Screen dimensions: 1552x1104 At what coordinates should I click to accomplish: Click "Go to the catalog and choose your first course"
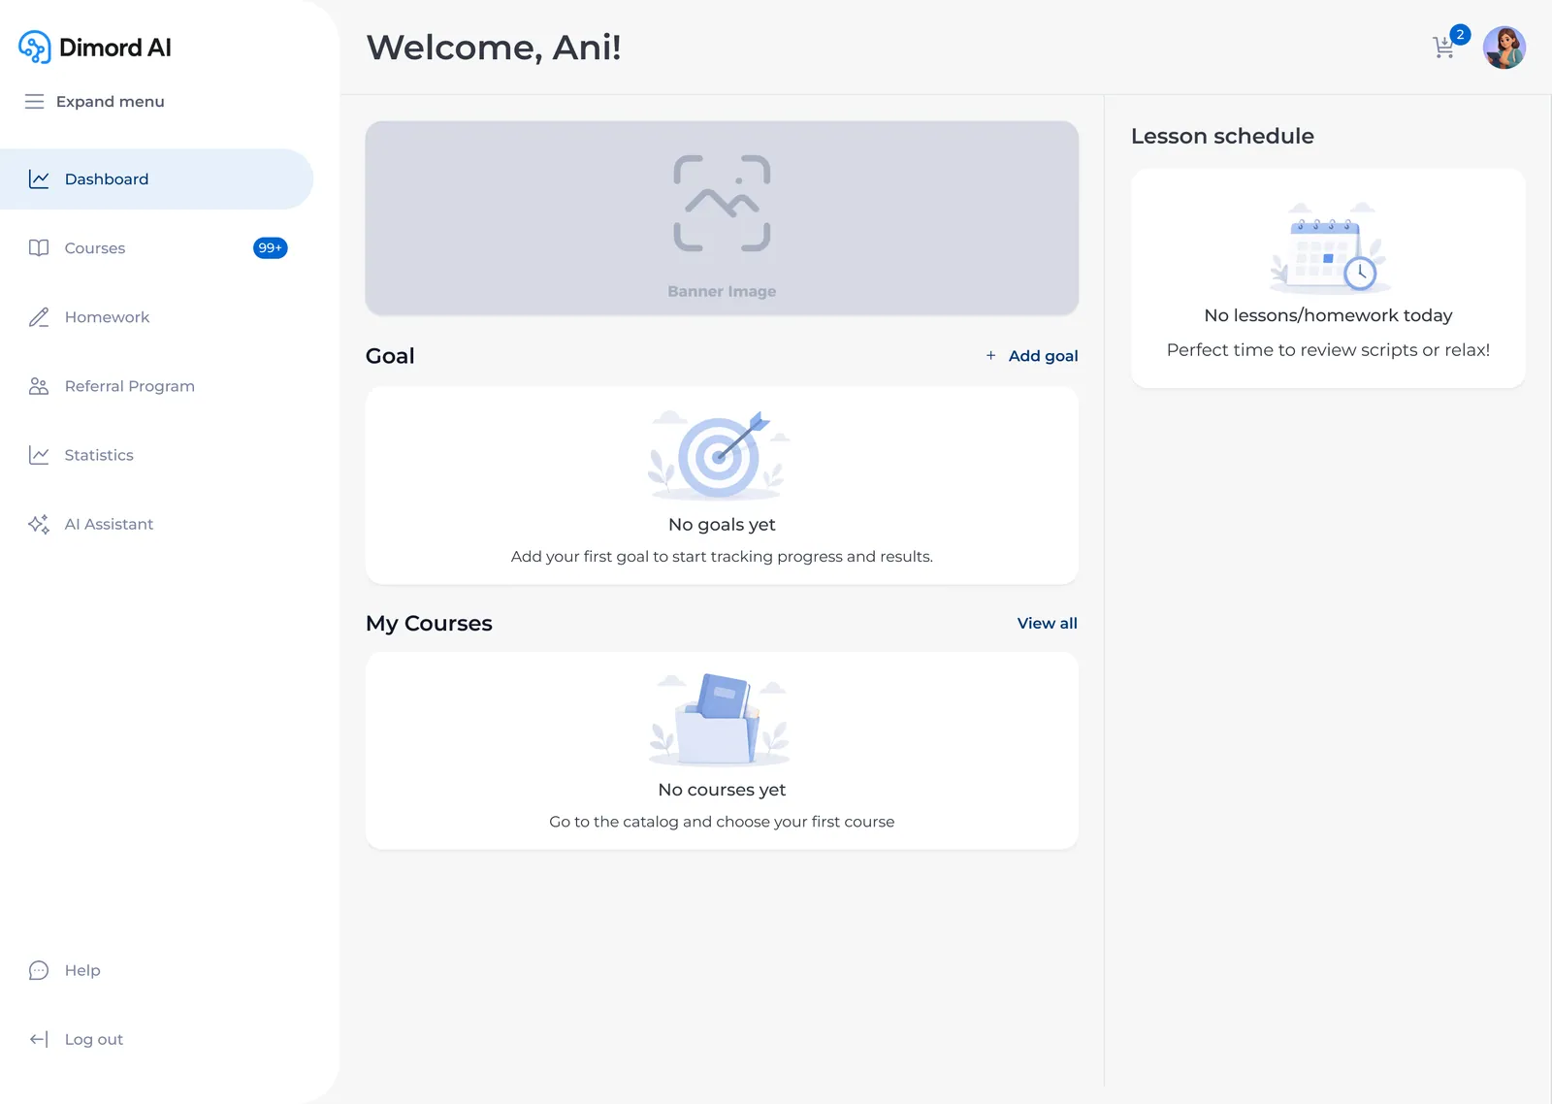click(722, 822)
